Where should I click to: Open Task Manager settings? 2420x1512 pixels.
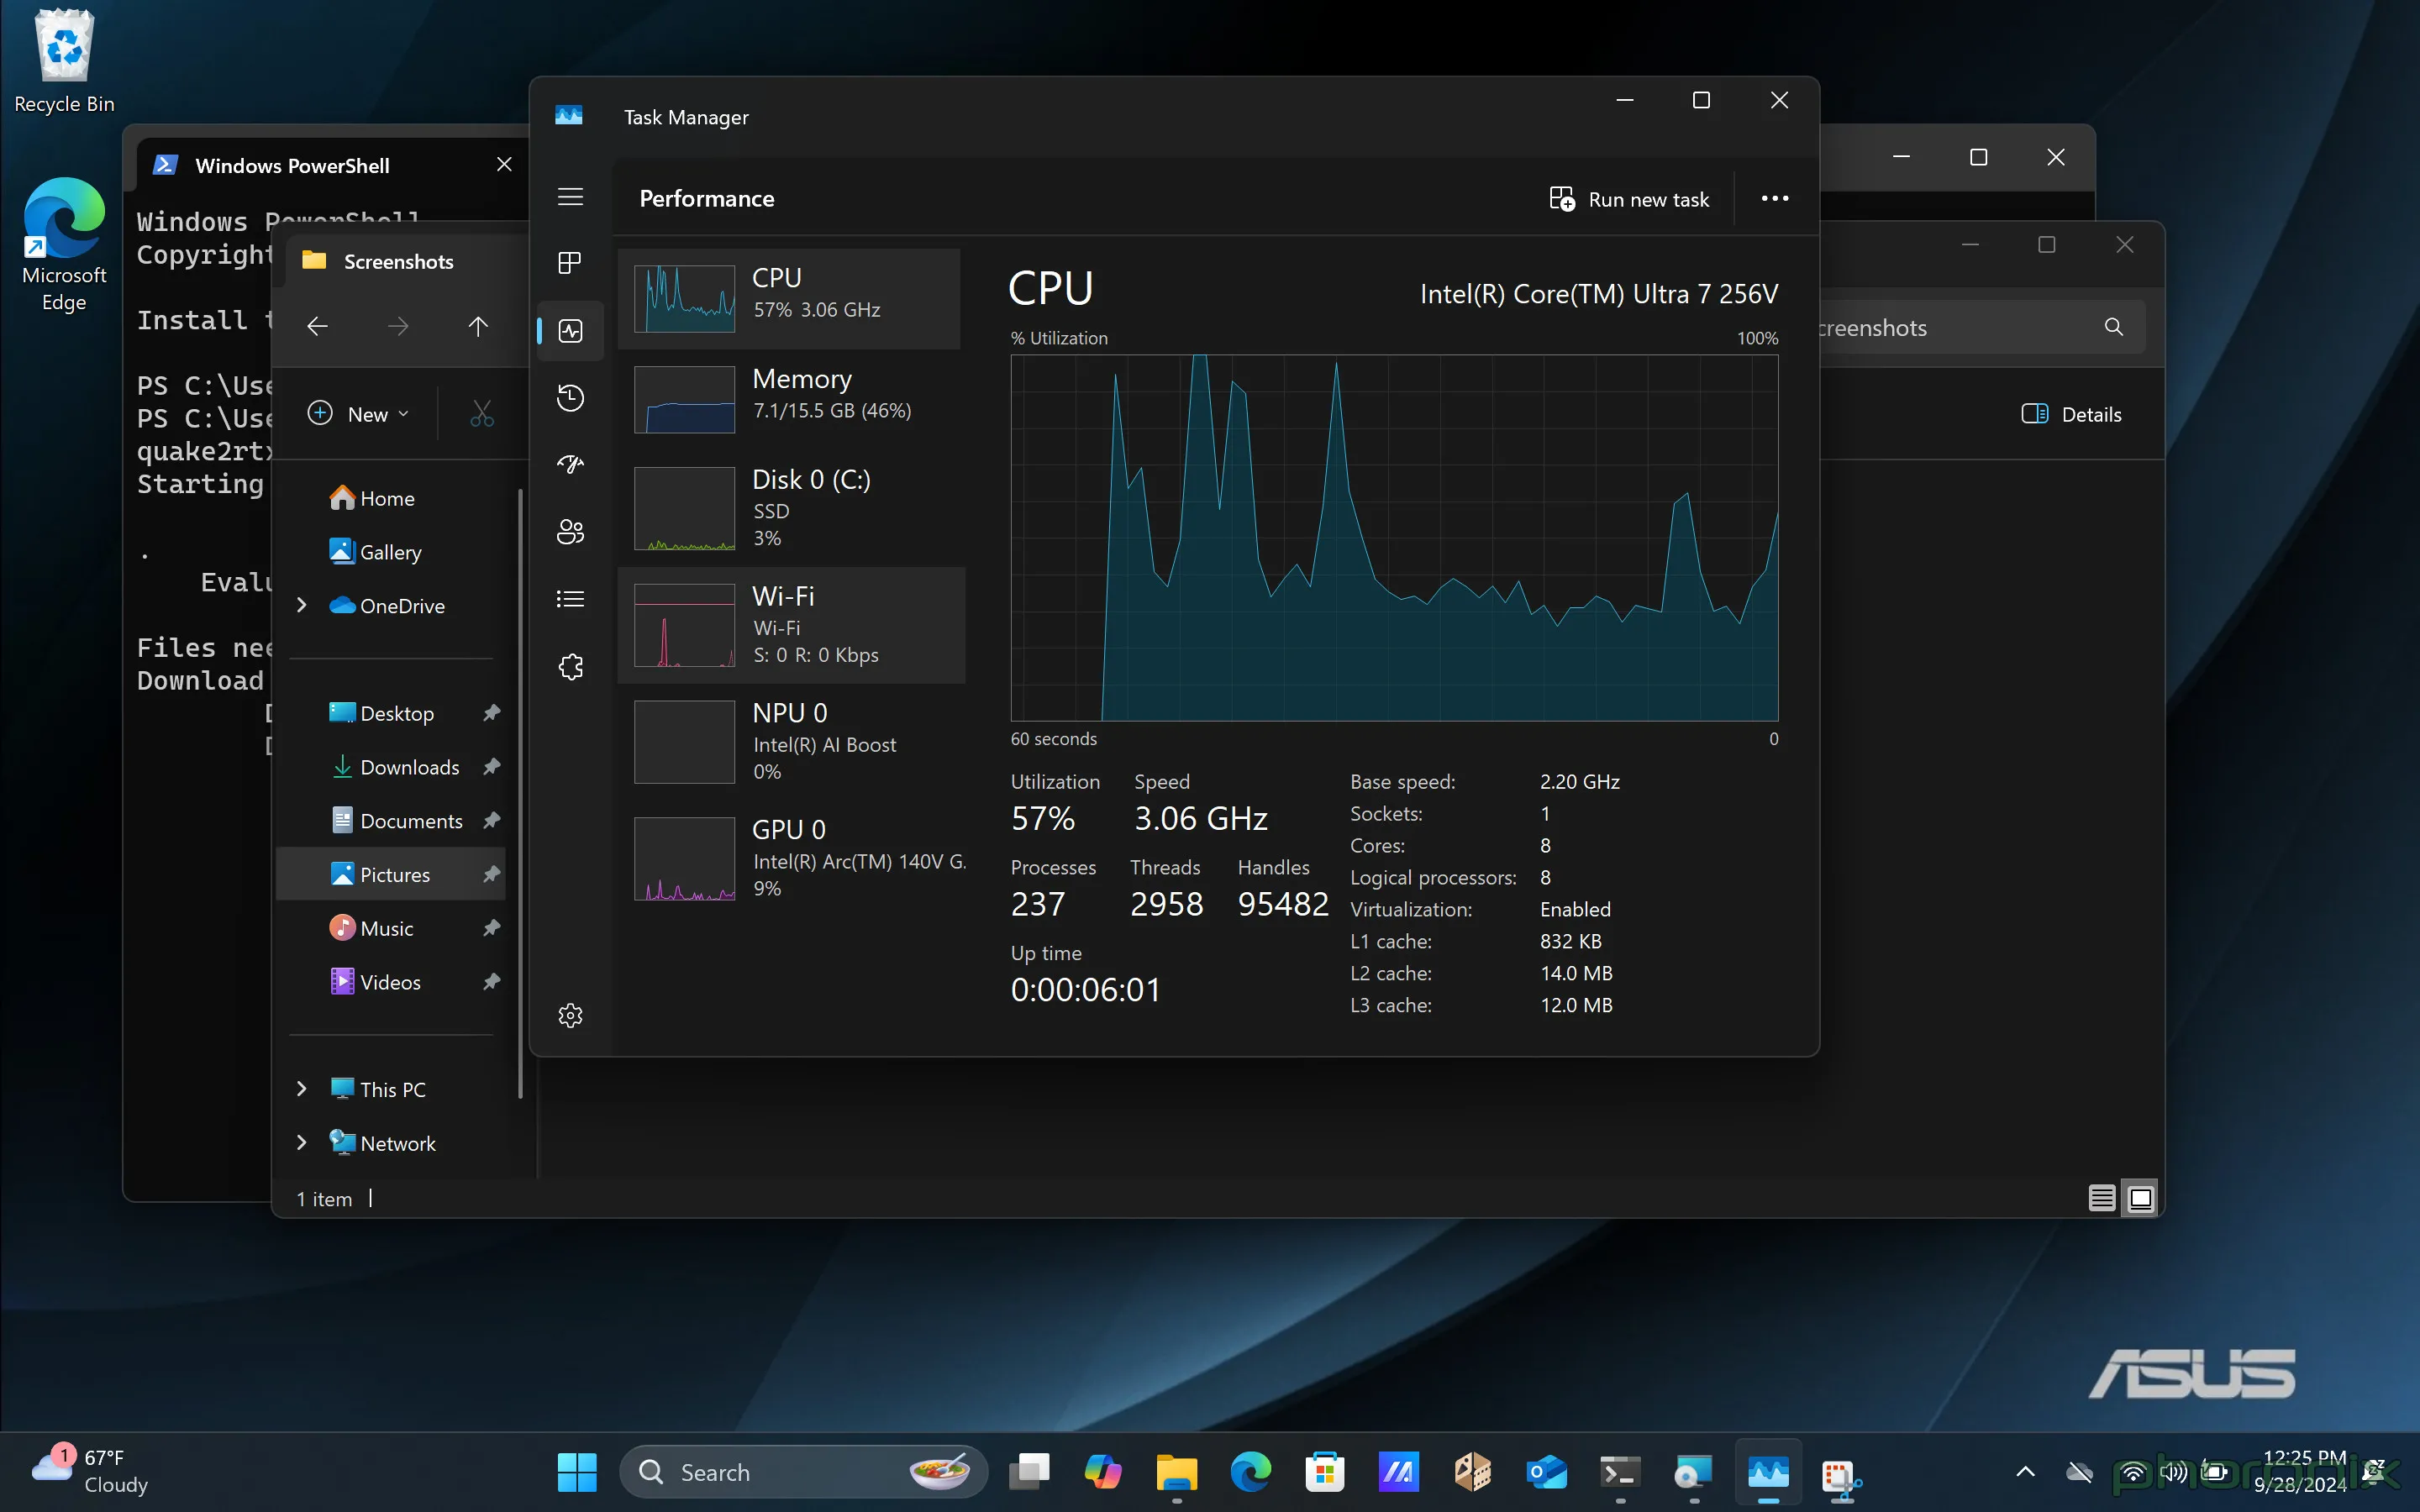[570, 1015]
